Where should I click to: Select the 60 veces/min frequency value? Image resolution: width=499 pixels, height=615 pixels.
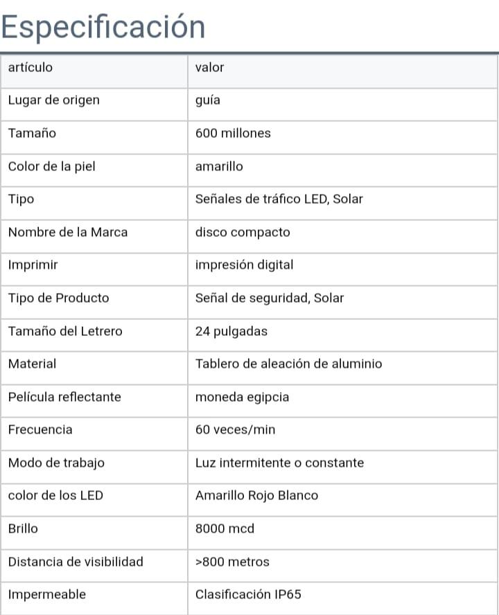tap(235, 429)
